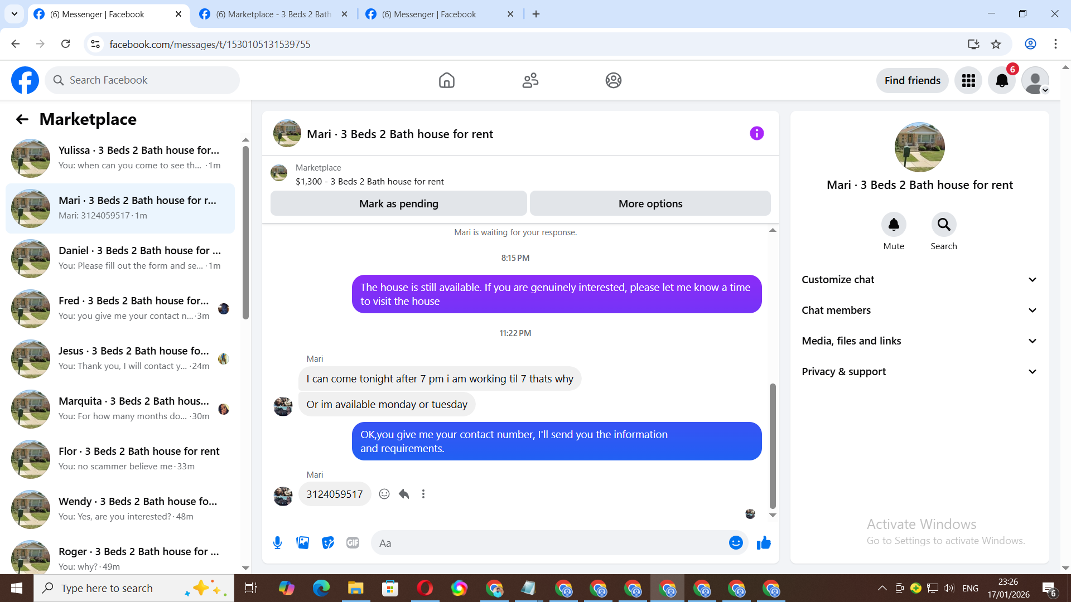Bookmark this page with star icon

click(996, 44)
